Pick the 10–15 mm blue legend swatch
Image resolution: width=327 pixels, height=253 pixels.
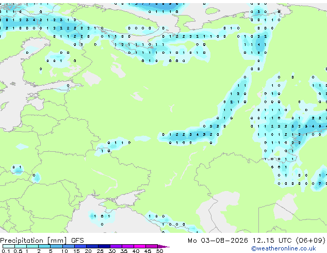(69, 246)
